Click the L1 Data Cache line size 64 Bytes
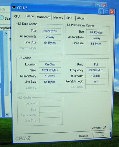The width and height of the screenshot is (119, 147). click(50, 43)
